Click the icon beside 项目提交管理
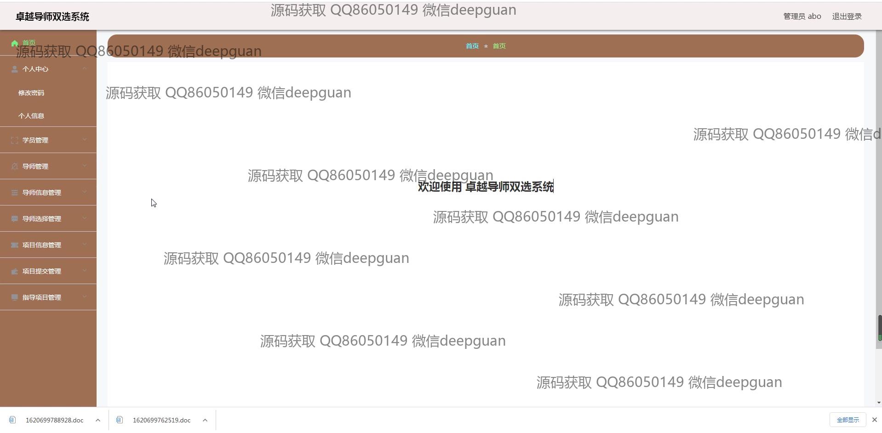The image size is (882, 433). click(15, 271)
